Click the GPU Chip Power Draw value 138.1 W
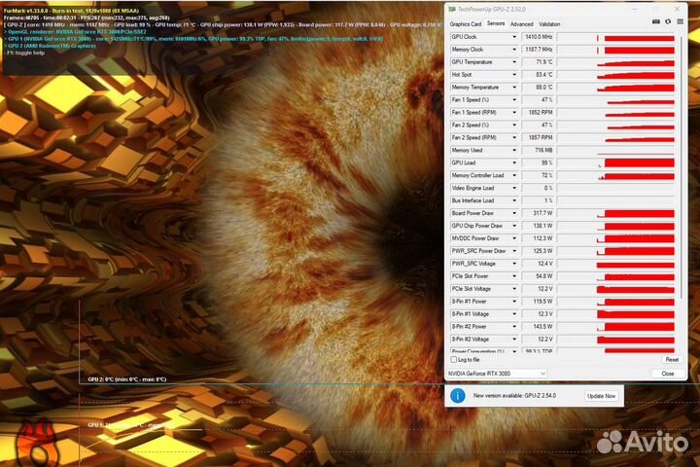This screenshot has width=700, height=467. click(538, 226)
